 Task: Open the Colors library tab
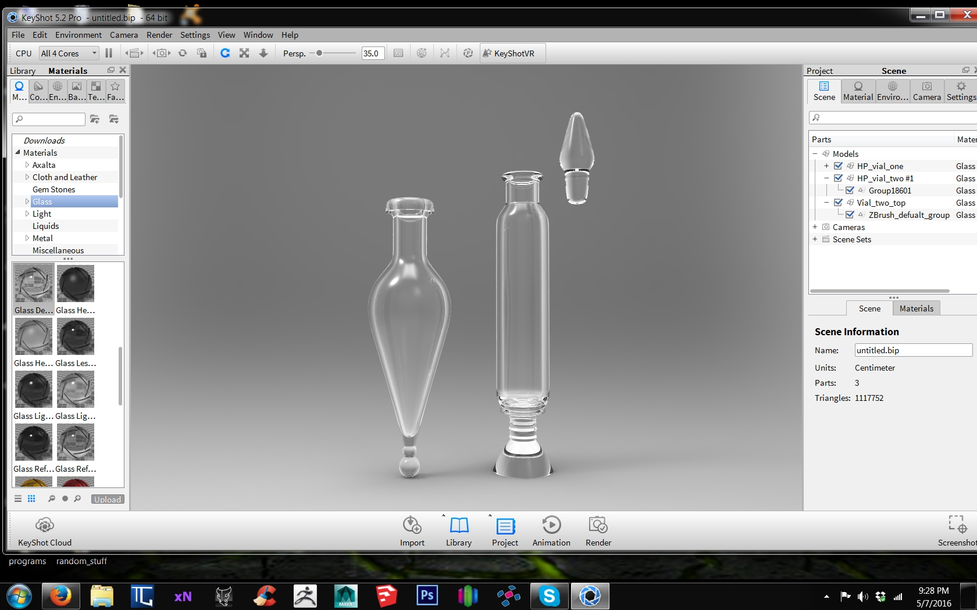point(38,91)
